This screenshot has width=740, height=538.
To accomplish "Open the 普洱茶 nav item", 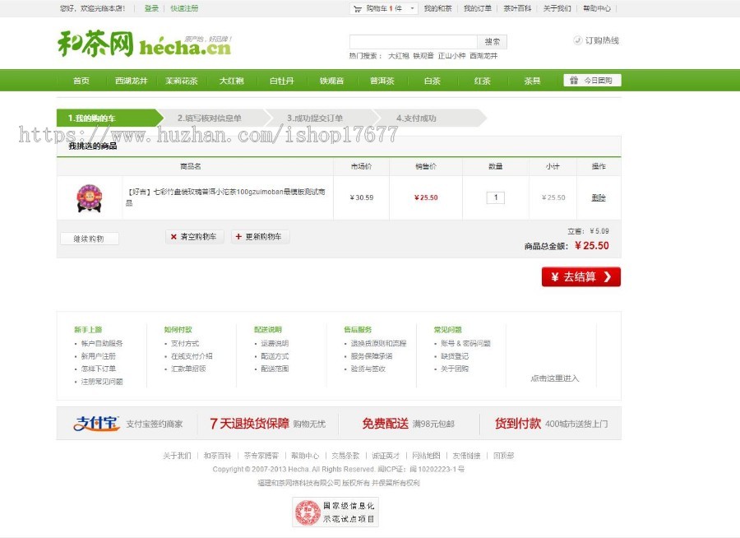I will [x=382, y=81].
